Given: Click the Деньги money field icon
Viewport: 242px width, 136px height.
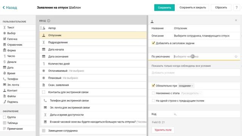Looking at the screenshot, I should [5, 62].
